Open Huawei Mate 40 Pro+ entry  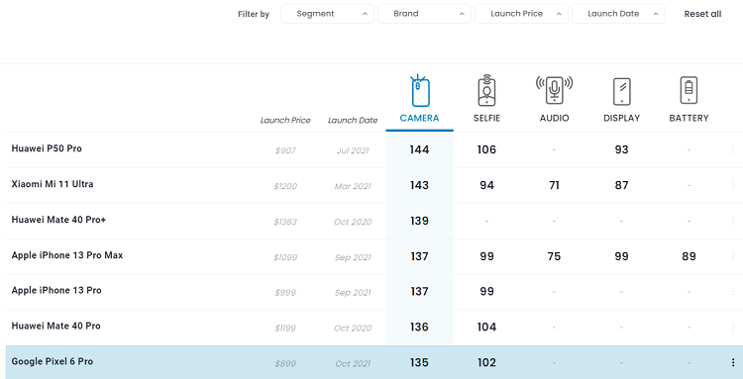click(x=58, y=220)
